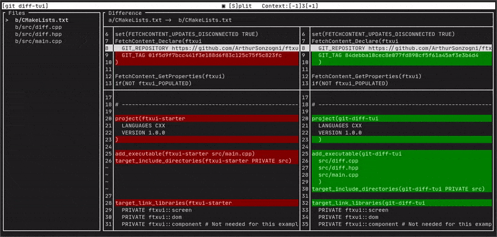Click PRIVATE ftxui::screen on line 29
The height and width of the screenshot is (237, 497).
point(157,210)
